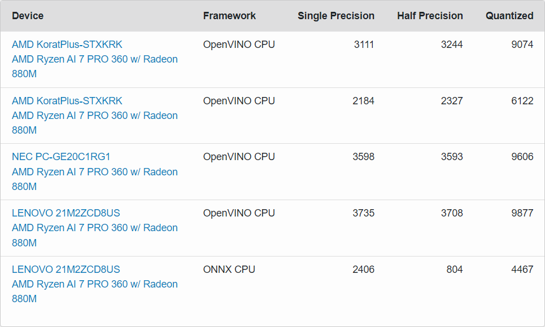The image size is (545, 327).
Task: Sort results by Half Precision header
Action: point(430,16)
